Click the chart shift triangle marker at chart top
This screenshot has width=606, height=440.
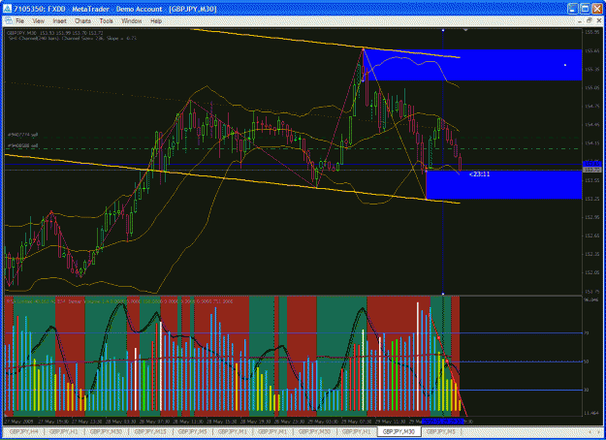[x=465, y=30]
